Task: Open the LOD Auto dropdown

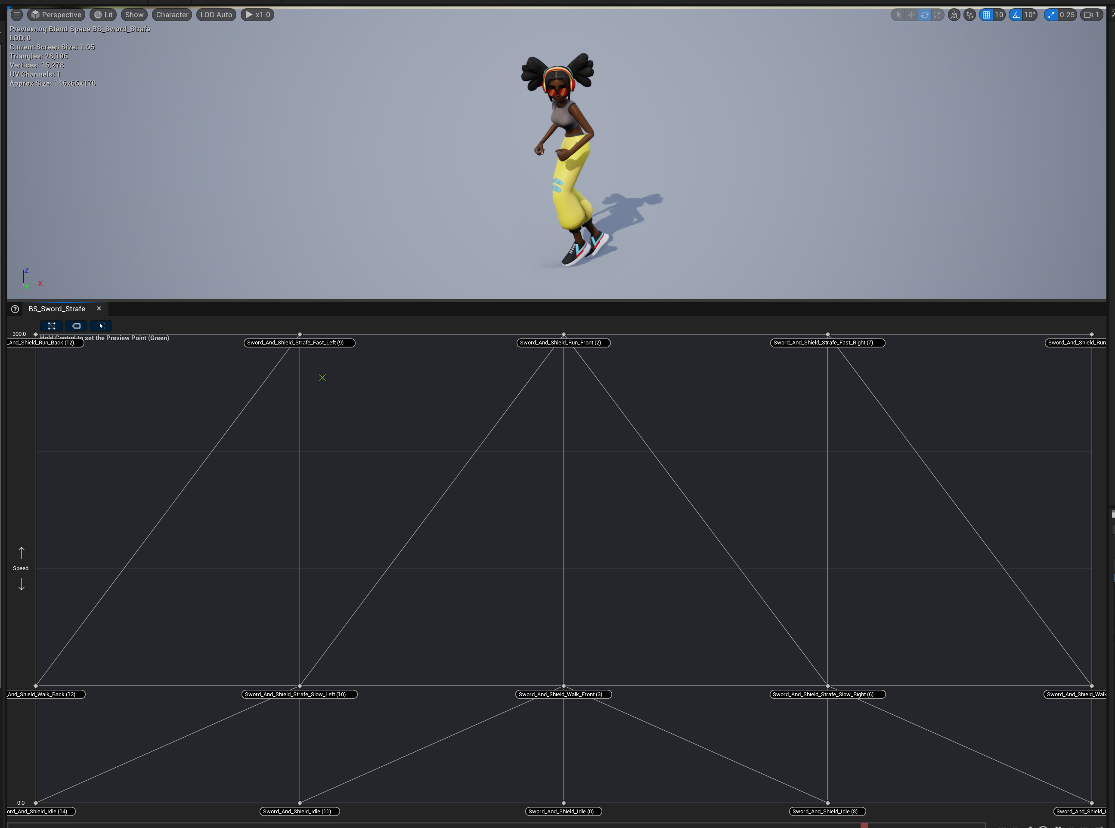Action: pyautogui.click(x=216, y=15)
